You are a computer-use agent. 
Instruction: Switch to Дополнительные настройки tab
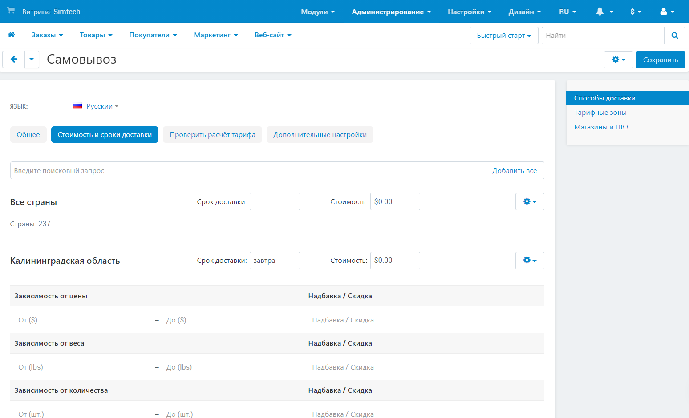[320, 135]
